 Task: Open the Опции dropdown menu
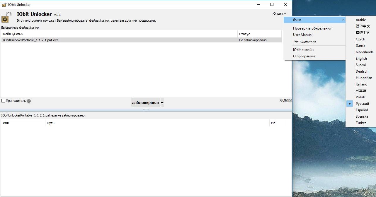(x=280, y=13)
